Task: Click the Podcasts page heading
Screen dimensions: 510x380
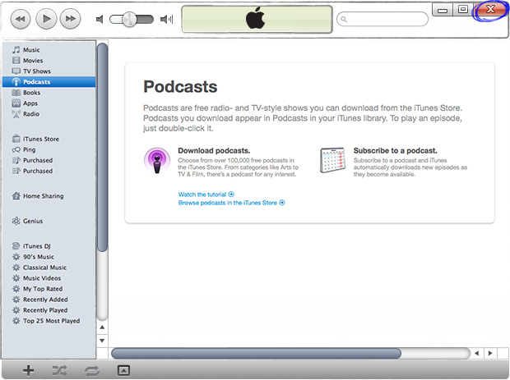Action: point(180,87)
